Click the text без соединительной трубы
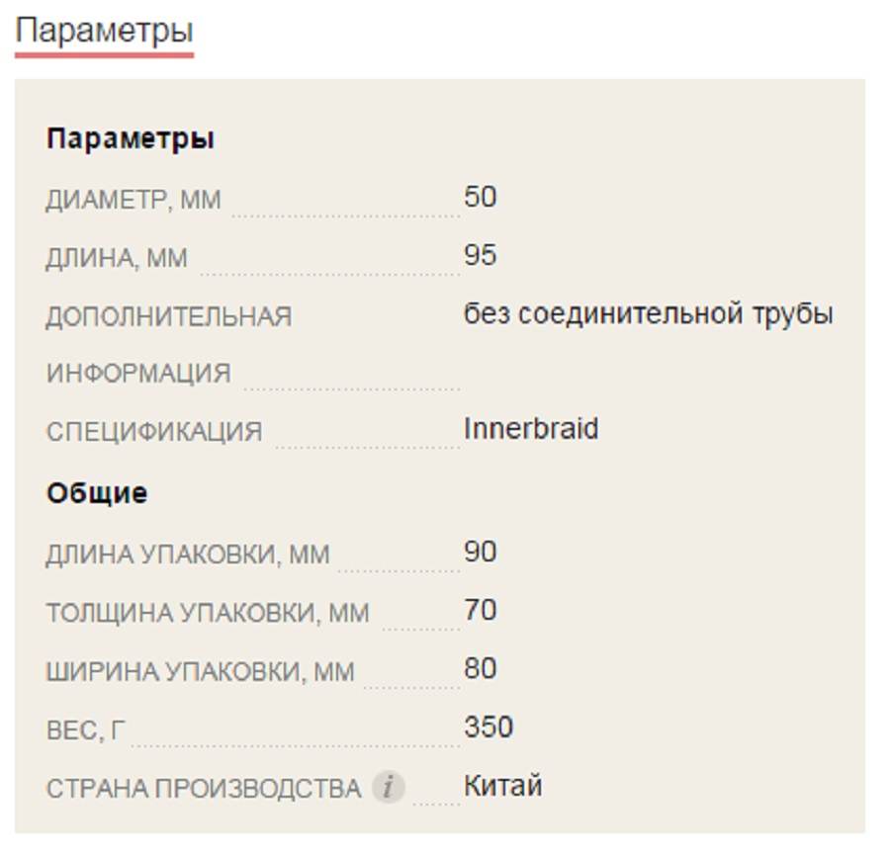Image resolution: width=890 pixels, height=856 pixels. [x=649, y=313]
